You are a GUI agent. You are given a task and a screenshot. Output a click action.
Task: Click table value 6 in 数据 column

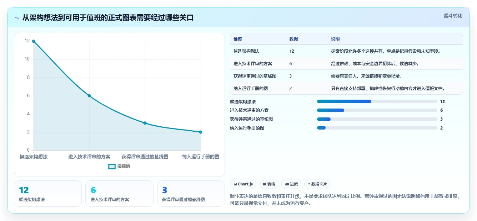291,64
